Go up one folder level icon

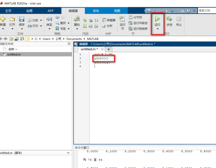[x=11, y=39]
